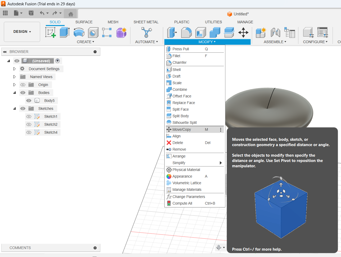Viewport: 341px width, 257px height.
Task: Choose Compute All from the Modify menu
Action: coord(195,203)
